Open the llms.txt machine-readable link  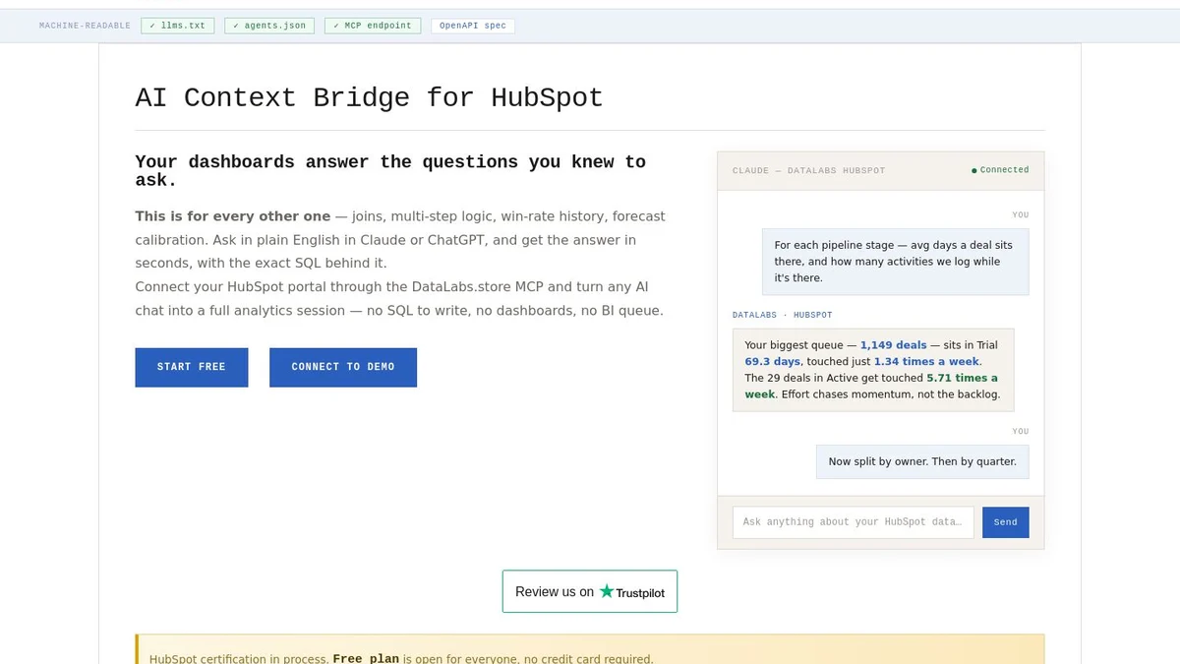177,26
